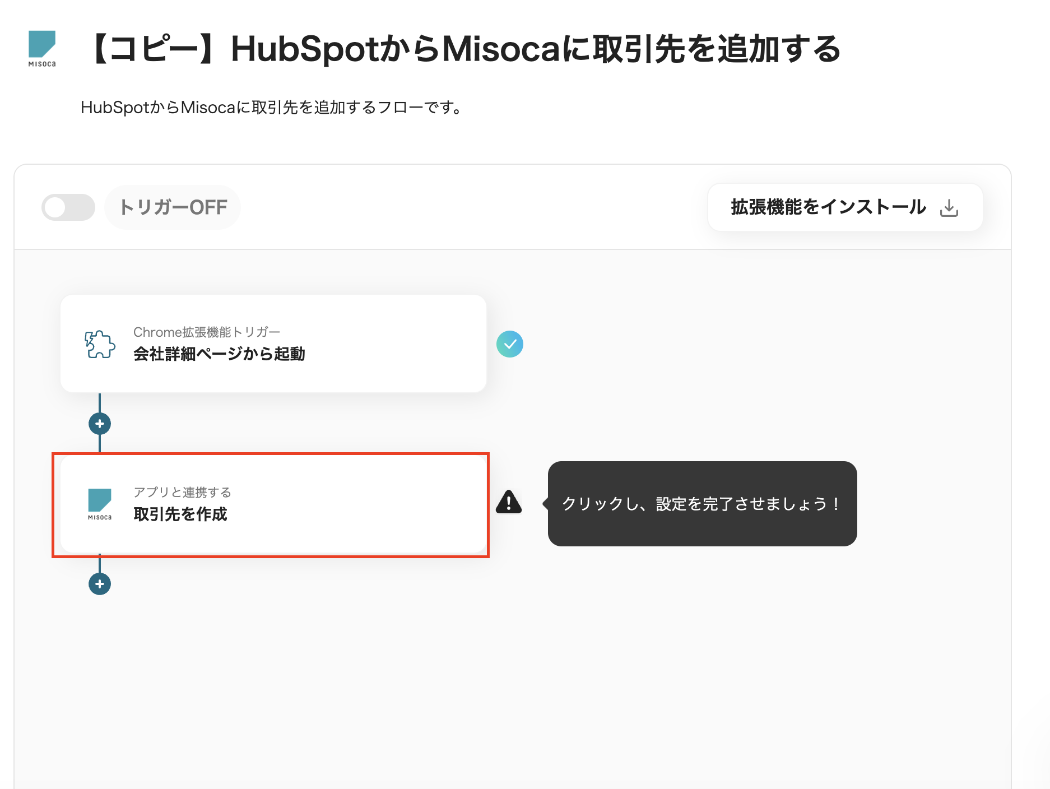Add a step below the Chrome trigger card
Image resolution: width=1050 pixels, height=789 pixels.
point(100,424)
